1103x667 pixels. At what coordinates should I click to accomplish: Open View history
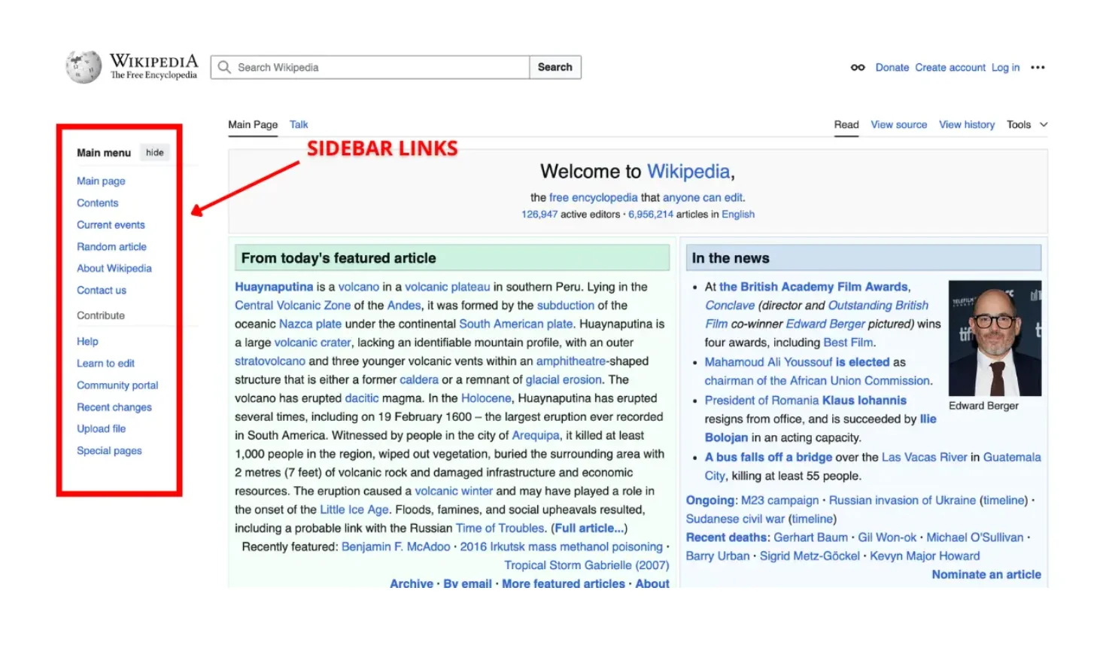coord(966,124)
